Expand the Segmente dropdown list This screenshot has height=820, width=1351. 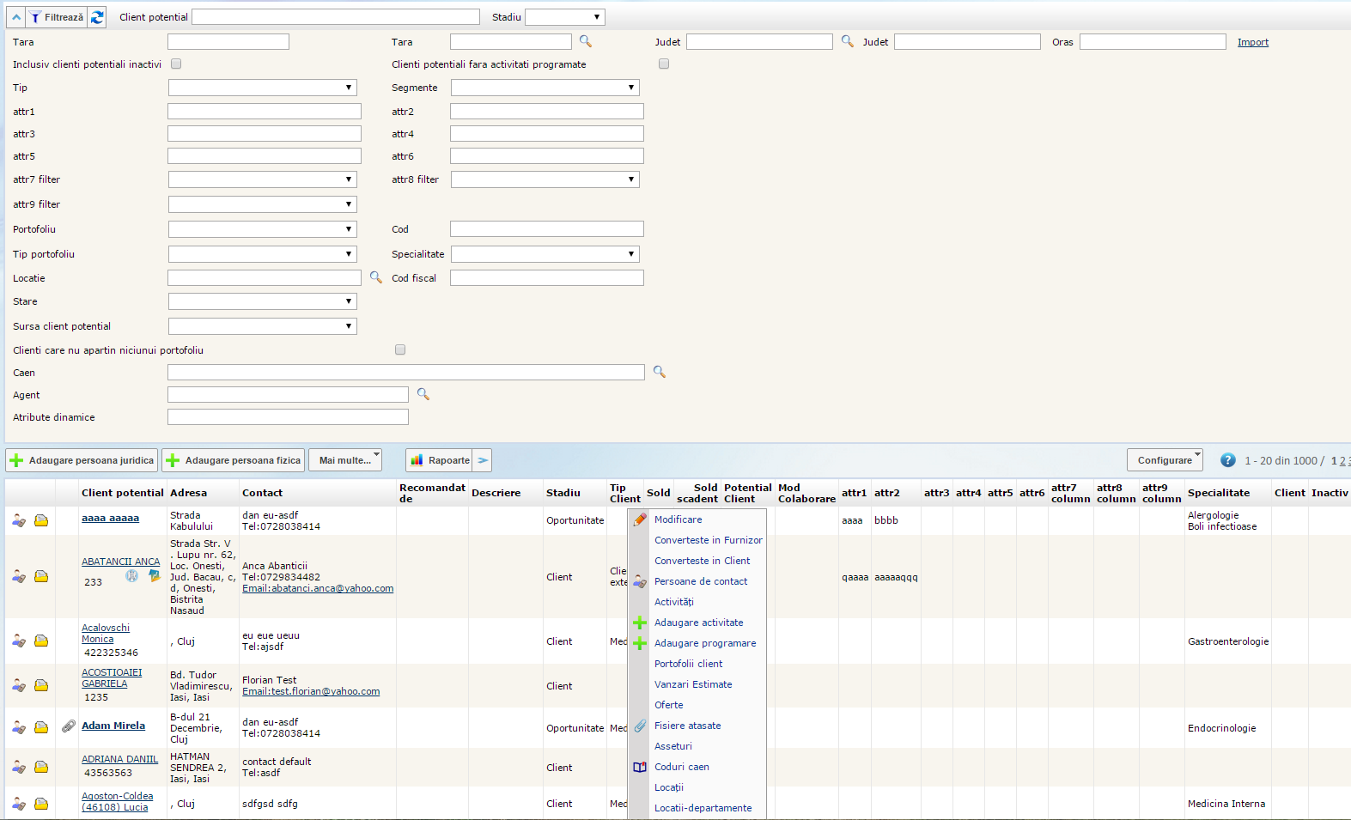click(545, 88)
